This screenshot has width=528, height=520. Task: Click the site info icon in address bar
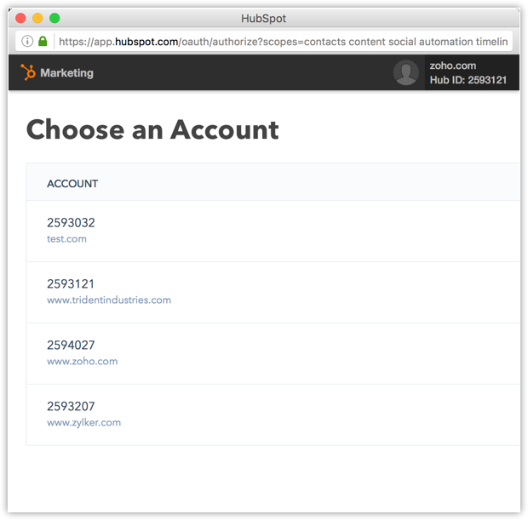(x=27, y=41)
